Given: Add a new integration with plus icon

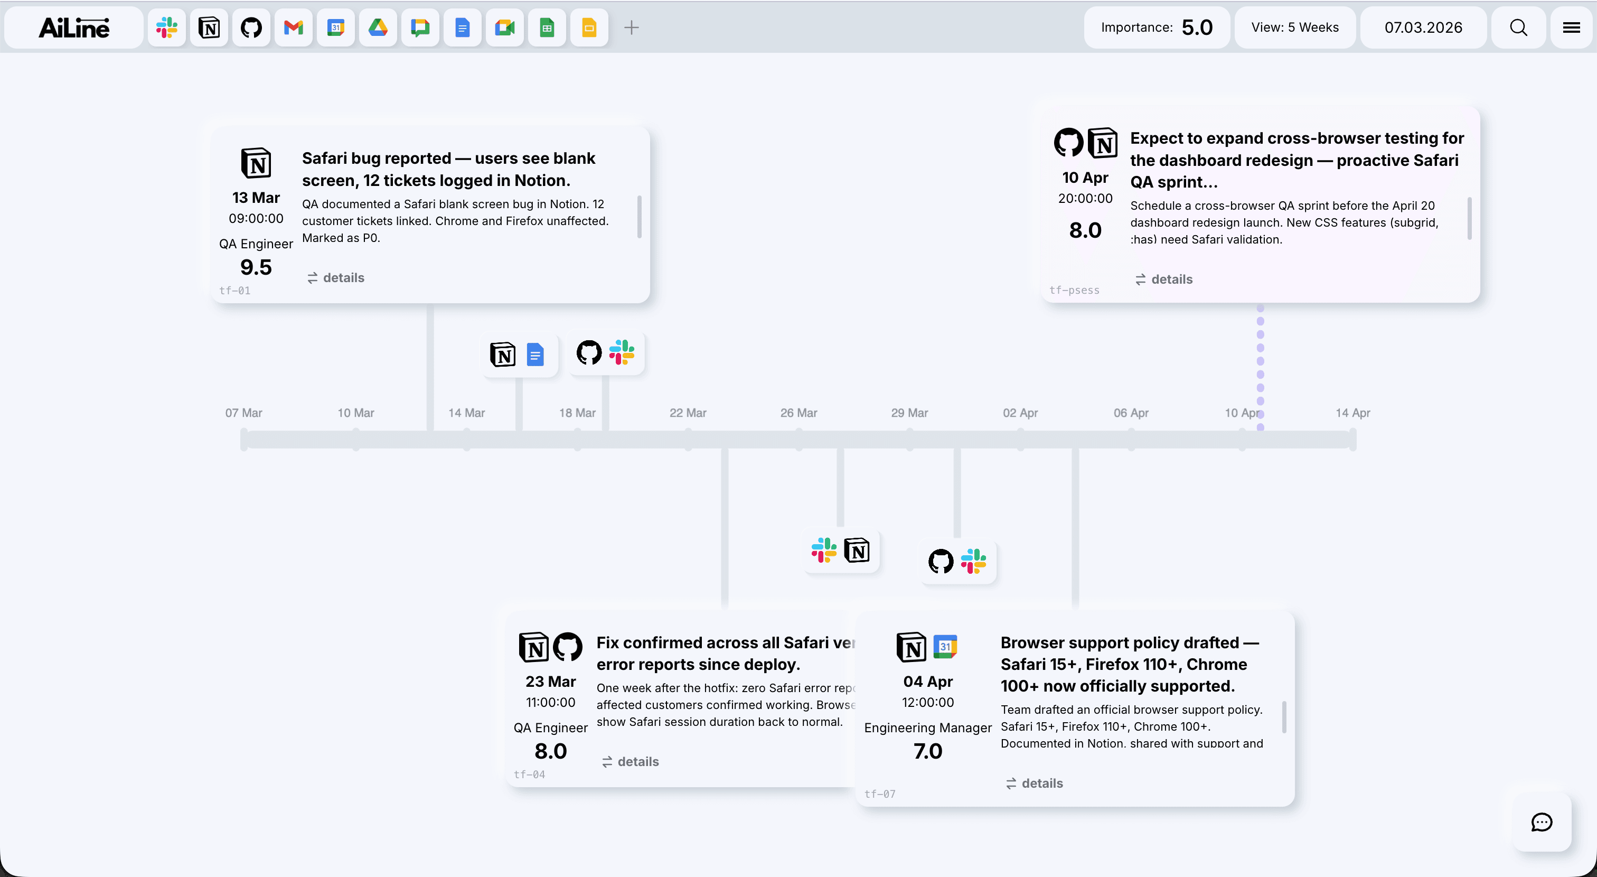Looking at the screenshot, I should pos(631,27).
